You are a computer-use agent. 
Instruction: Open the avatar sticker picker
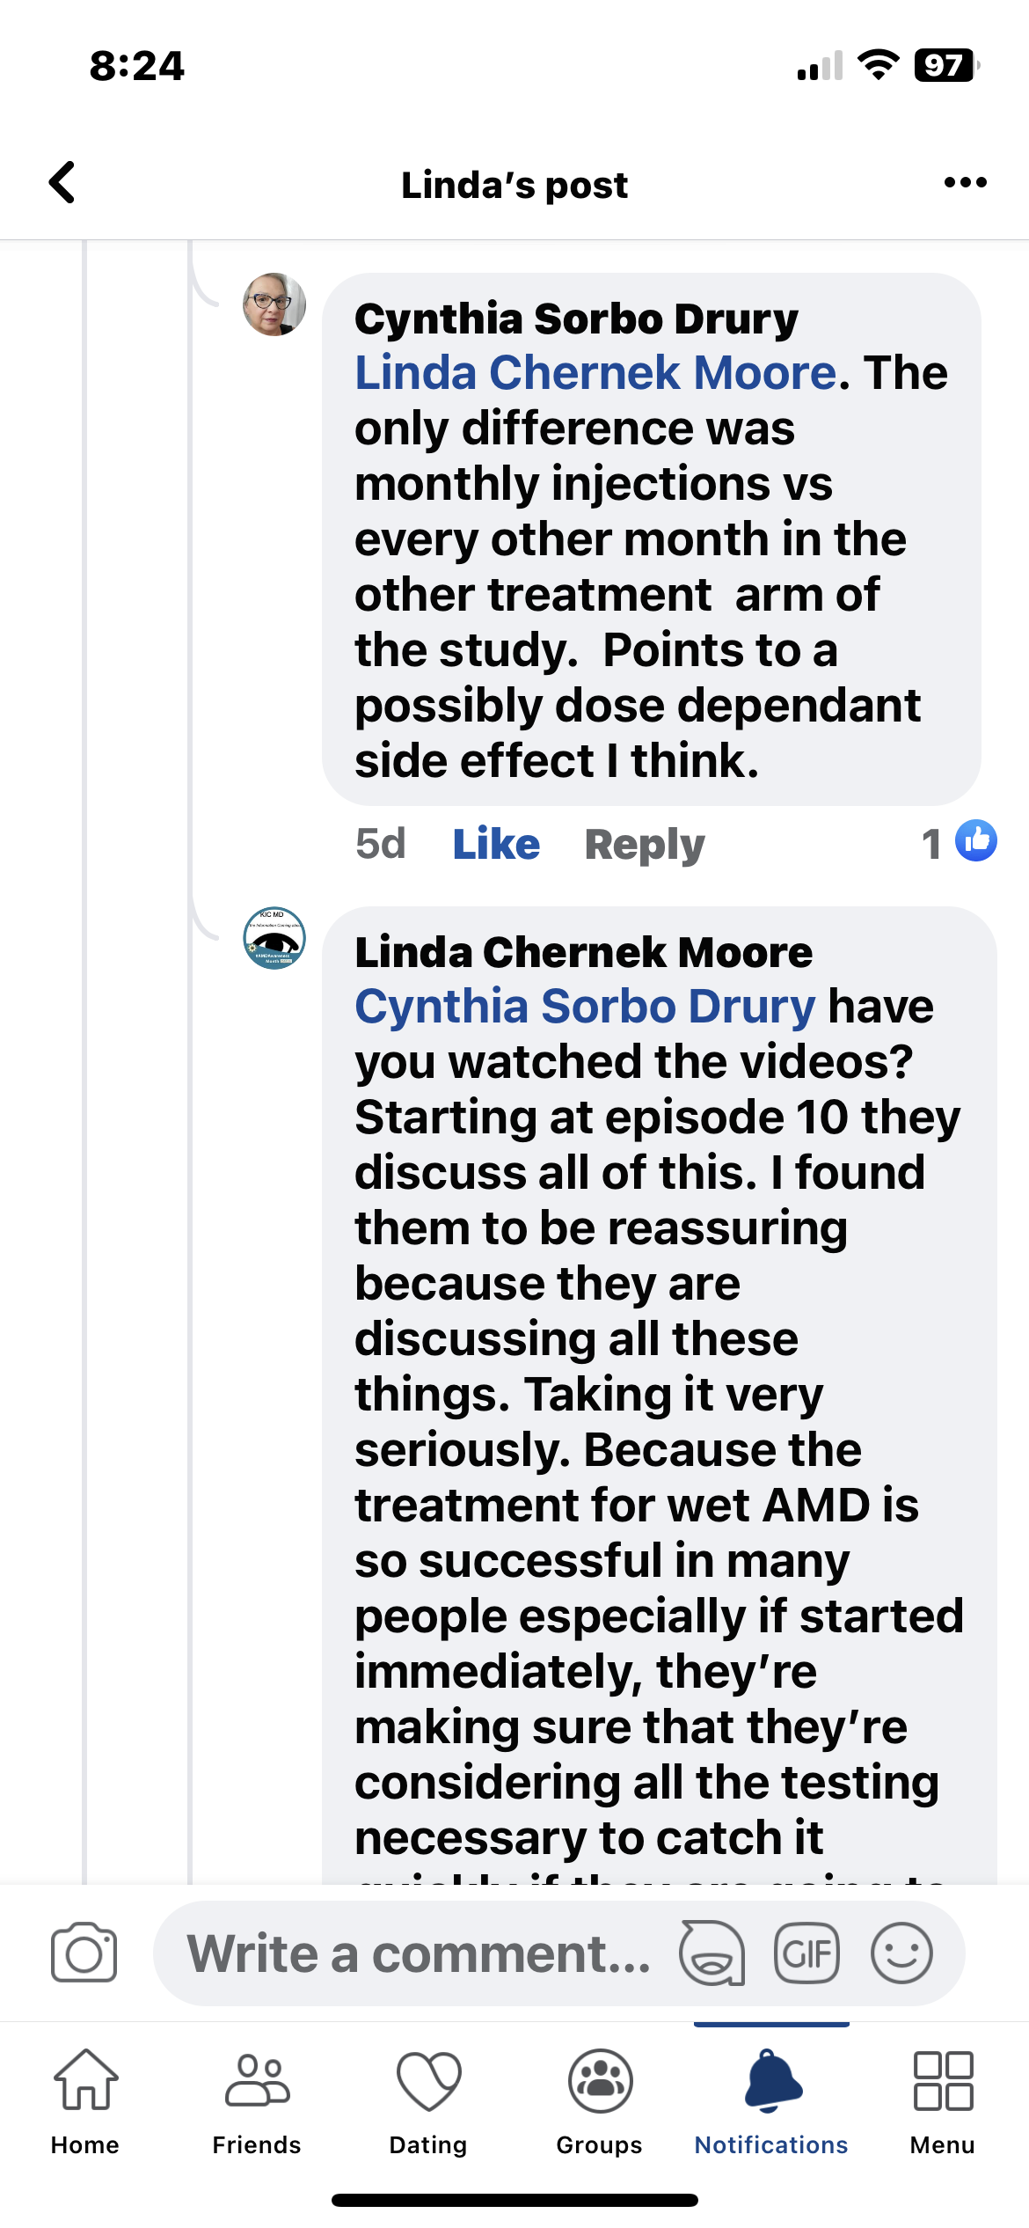click(x=712, y=1953)
